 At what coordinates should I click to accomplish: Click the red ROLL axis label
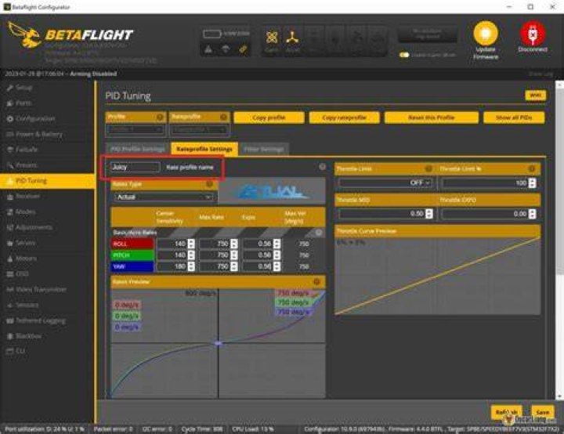pyautogui.click(x=132, y=244)
